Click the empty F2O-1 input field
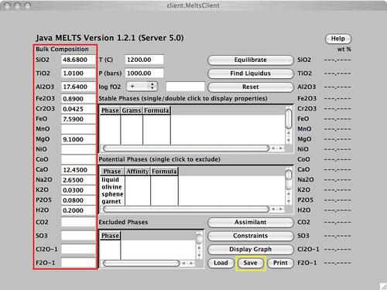Viewport: 387px width, 290px height. (78, 263)
